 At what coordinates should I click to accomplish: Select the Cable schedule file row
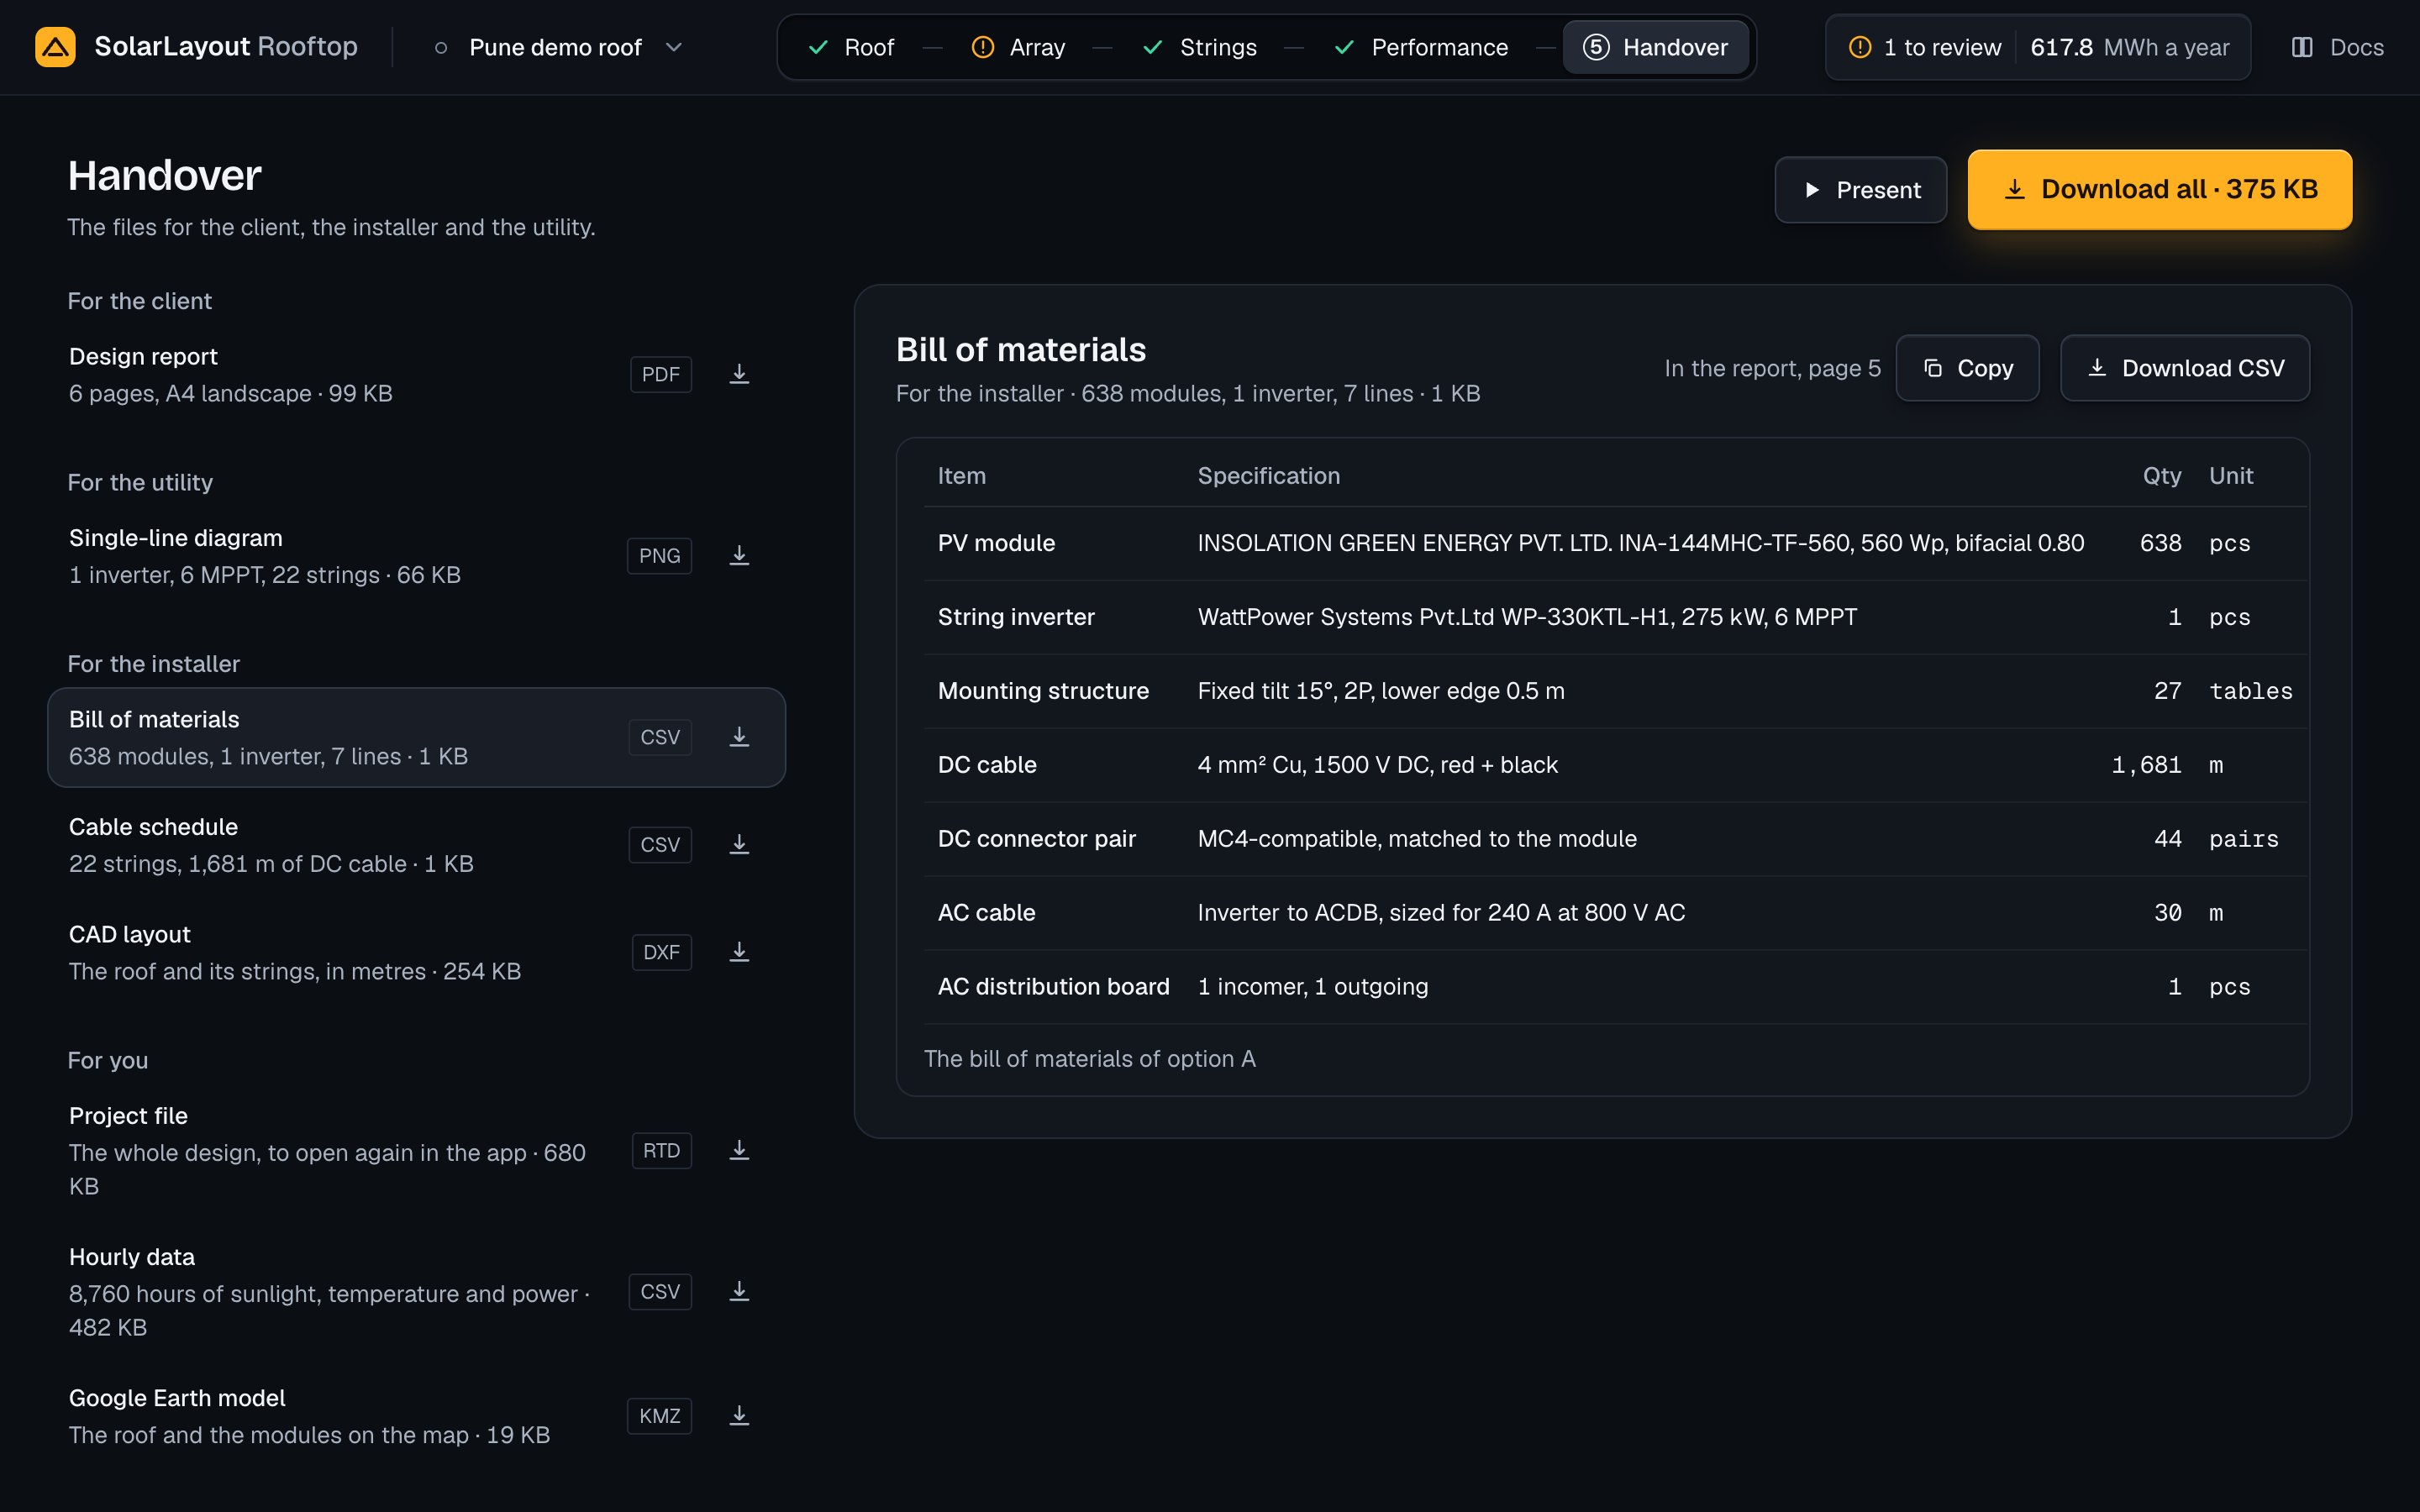coord(416,845)
